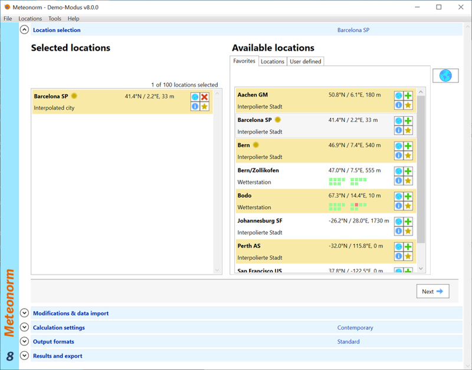
Task: Open info for Johannesburg SF
Action: [399, 231]
